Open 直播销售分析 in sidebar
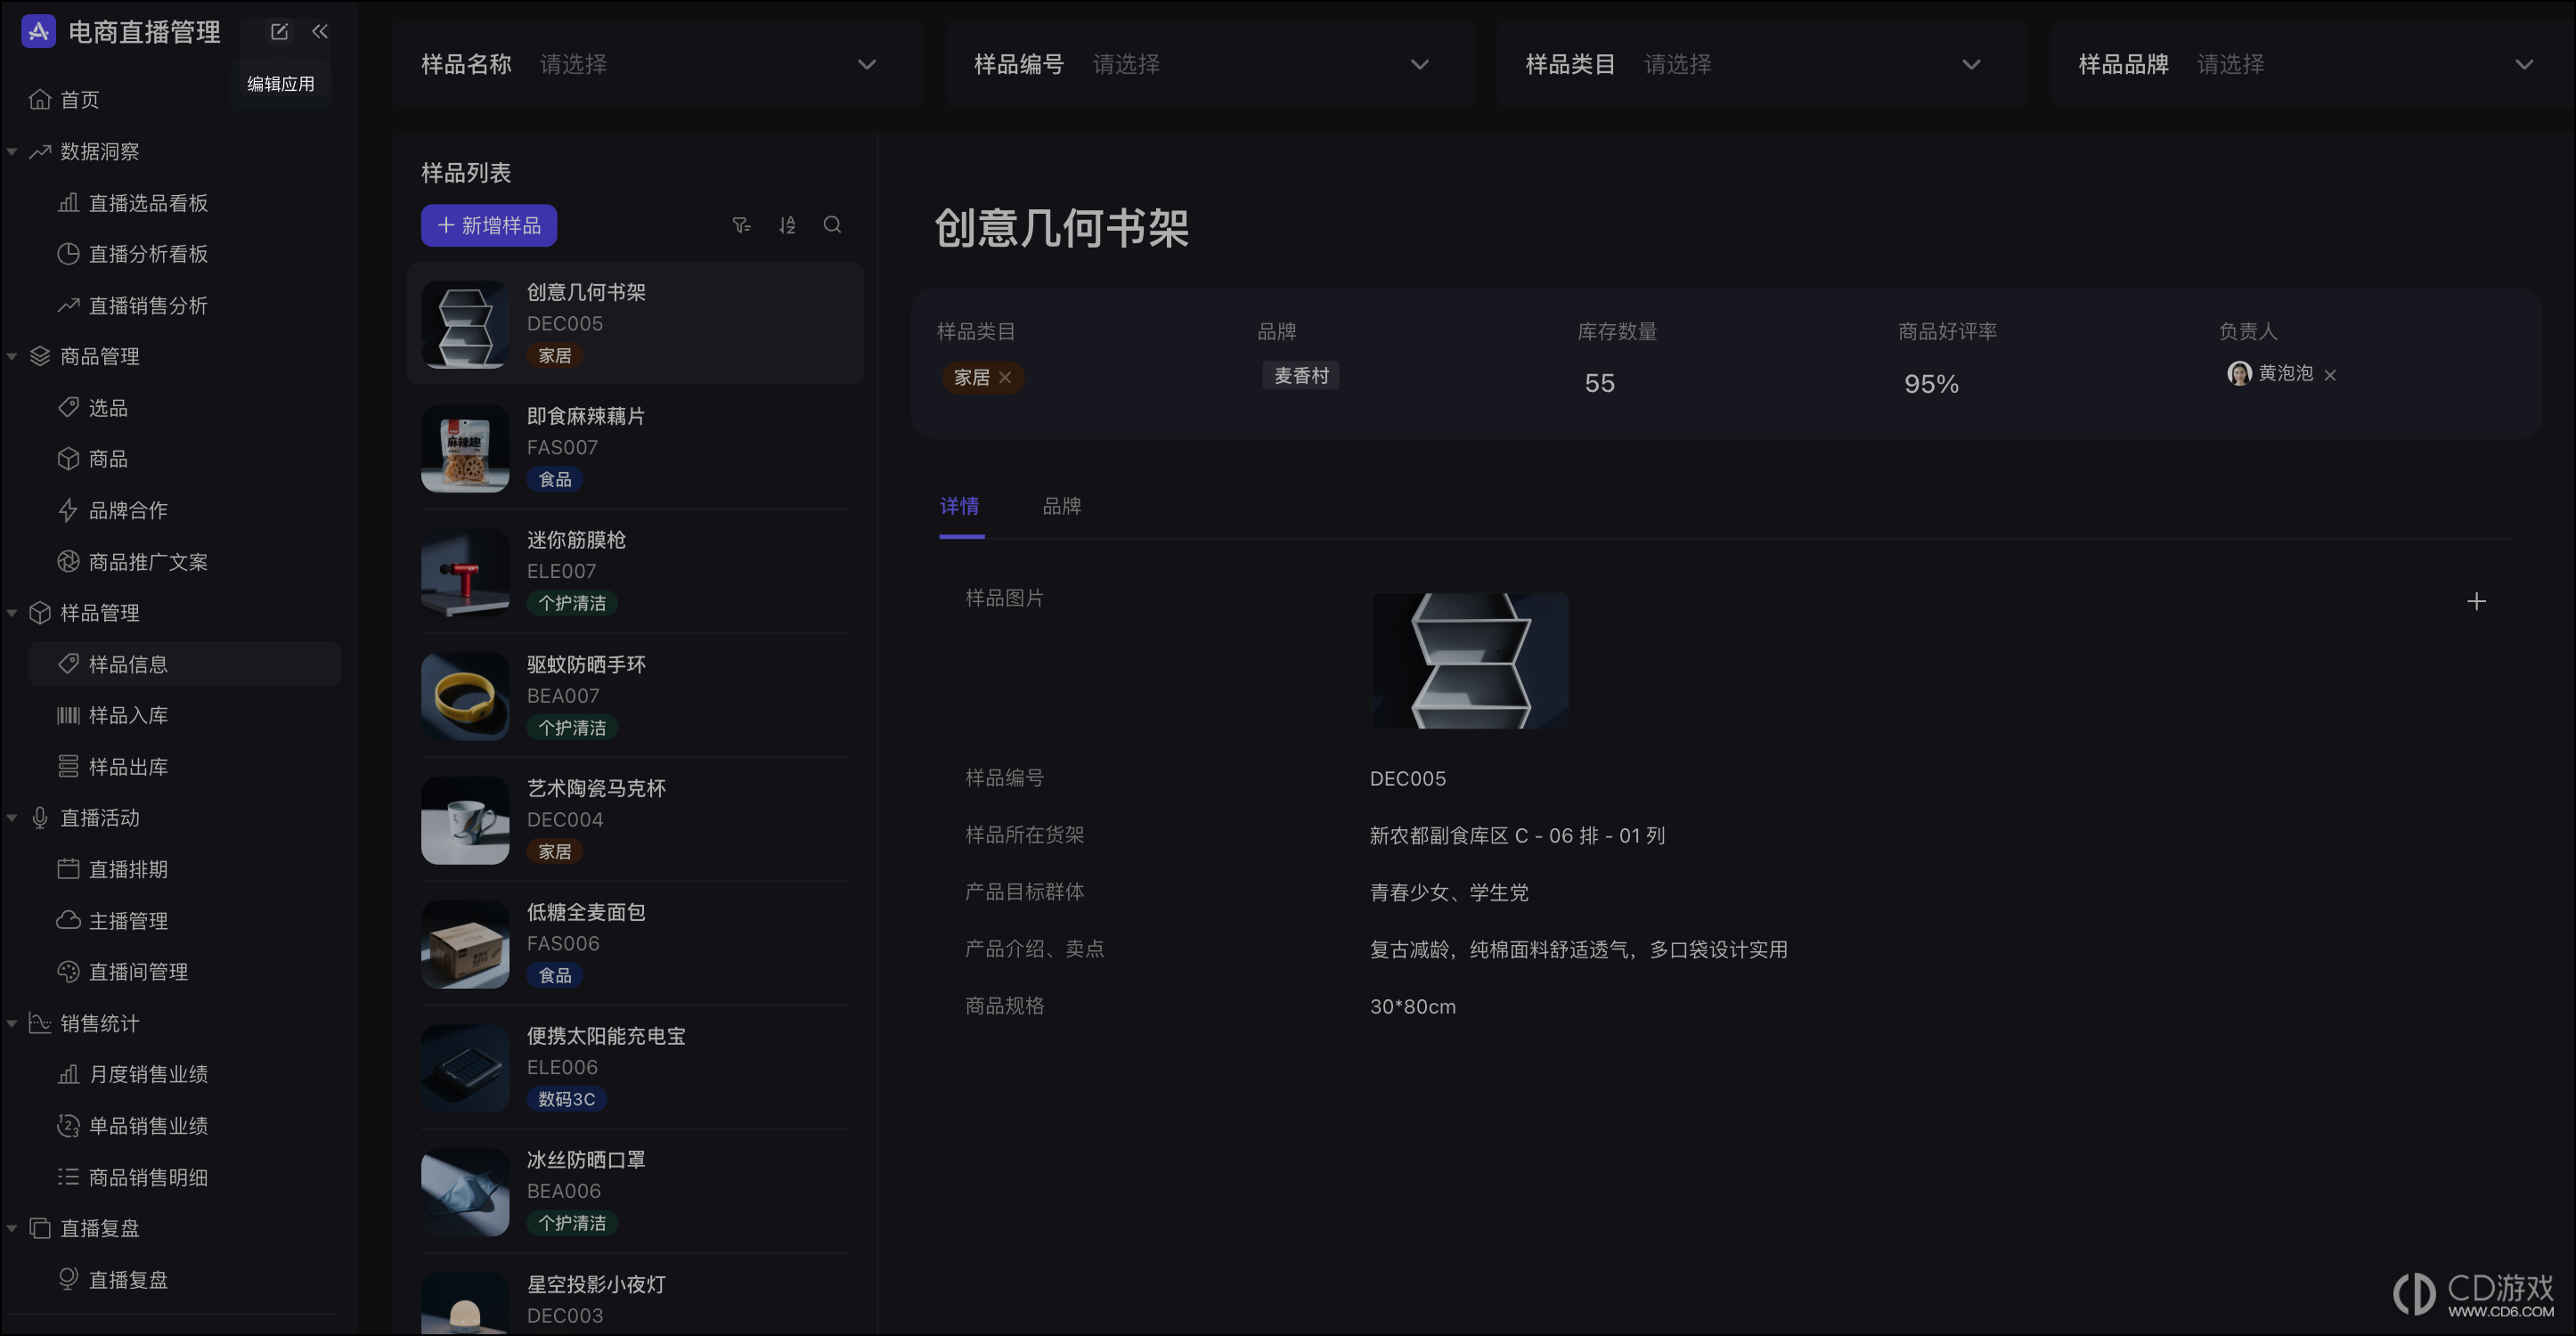This screenshot has width=2576, height=1336. (x=133, y=305)
